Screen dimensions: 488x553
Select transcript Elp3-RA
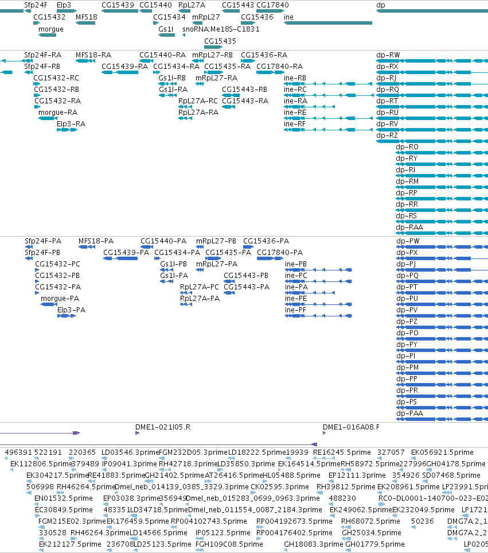(x=71, y=124)
